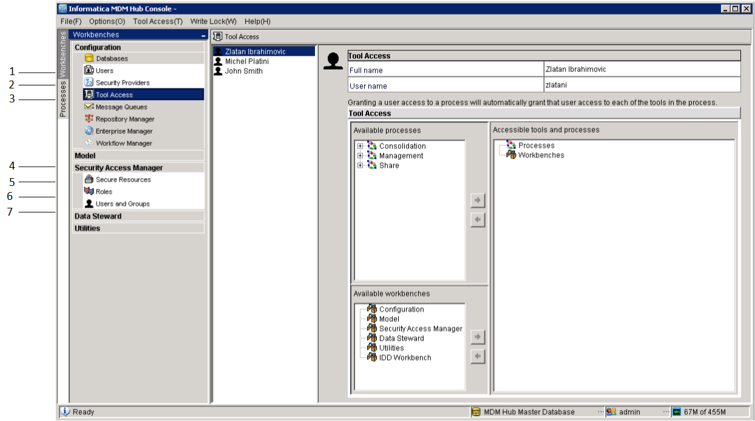Expand the Utilities section
This screenshot has height=421, width=755.
click(x=138, y=228)
